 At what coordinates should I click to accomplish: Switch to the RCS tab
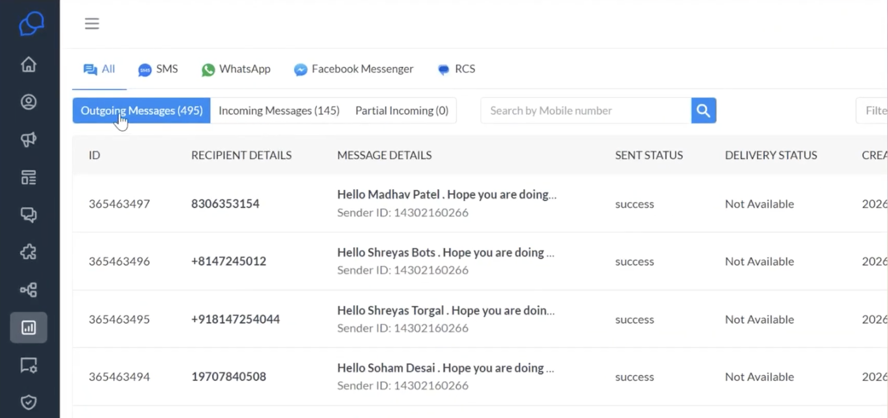(456, 69)
